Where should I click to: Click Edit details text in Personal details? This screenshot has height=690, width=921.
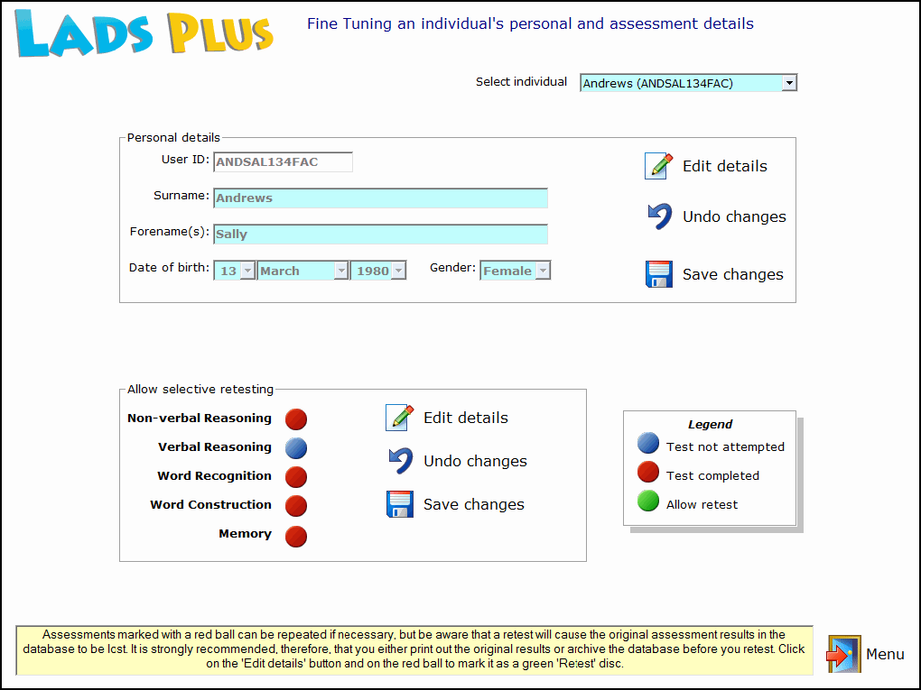(725, 166)
